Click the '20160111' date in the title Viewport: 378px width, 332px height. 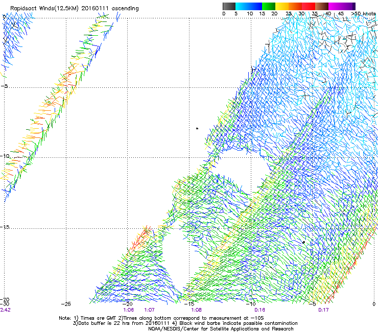coord(95,8)
